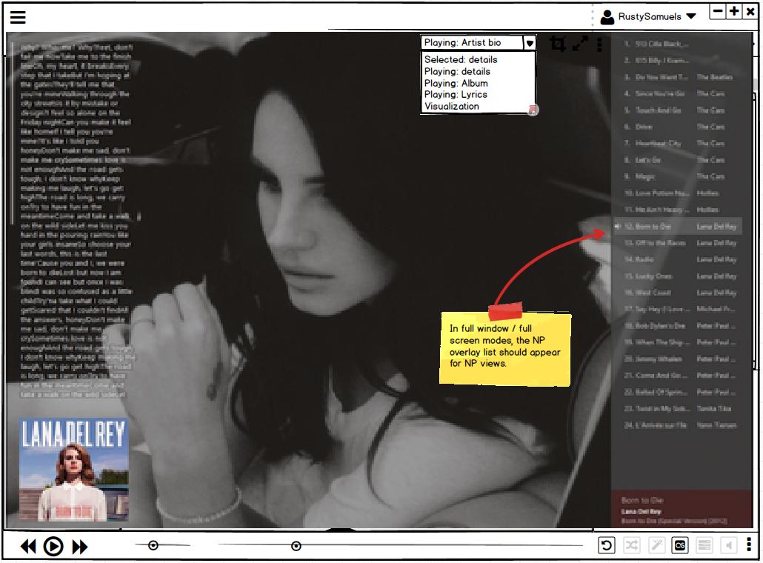Viewport: 763px width, 563px height.
Task: Toggle repeat playback mode
Action: tap(606, 546)
